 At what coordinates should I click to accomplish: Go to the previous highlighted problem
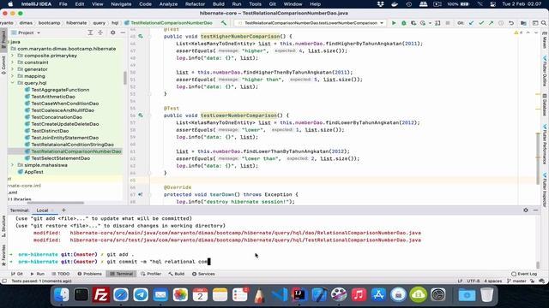click(528, 33)
